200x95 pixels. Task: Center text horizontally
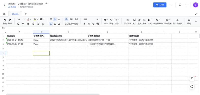point(55,24)
